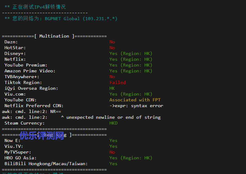Click the Multination section header
The image size is (246, 174).
coord(54,36)
